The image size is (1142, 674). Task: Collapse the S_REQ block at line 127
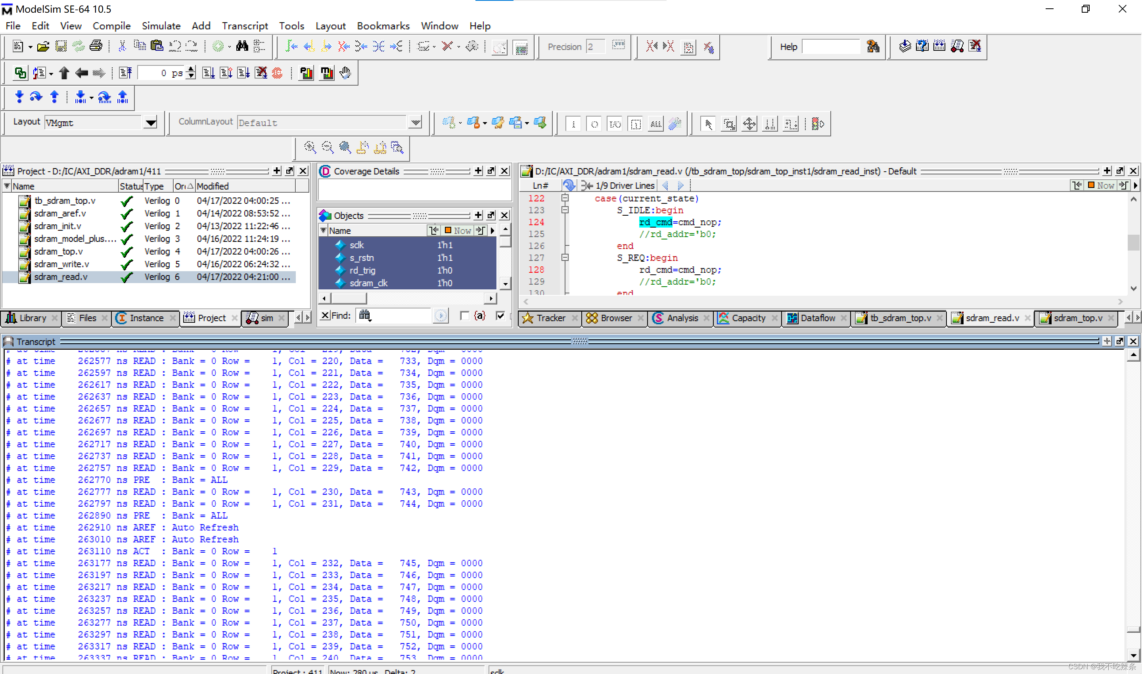[565, 258]
